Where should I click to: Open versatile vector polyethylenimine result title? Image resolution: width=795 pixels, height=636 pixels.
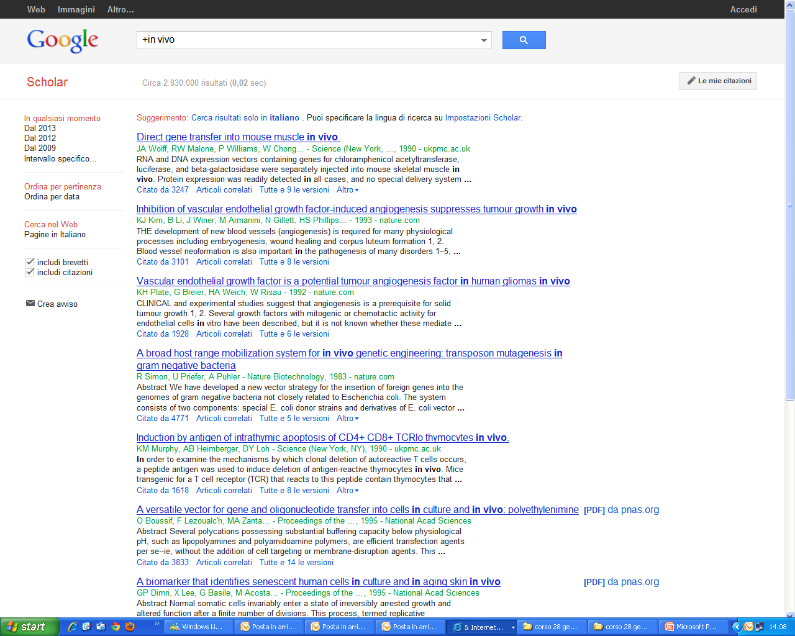(x=358, y=509)
